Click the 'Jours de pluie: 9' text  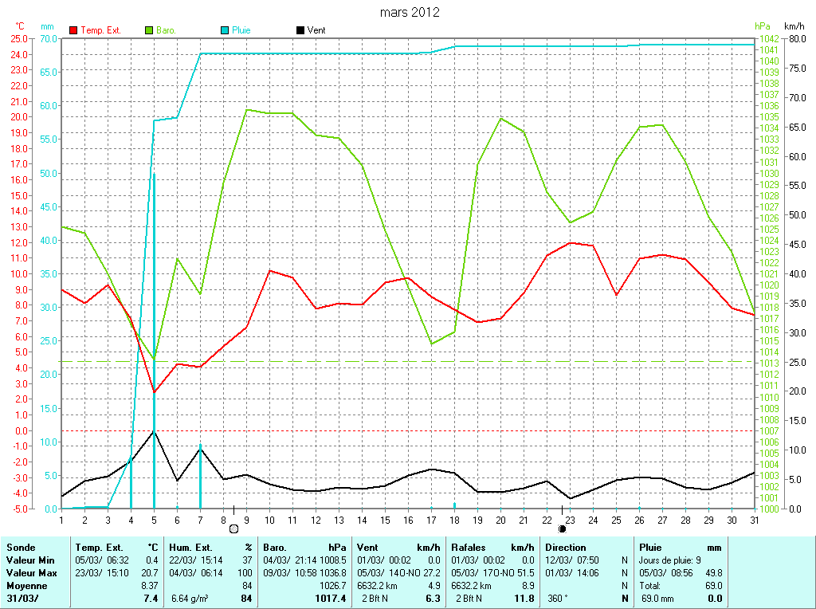[670, 560]
